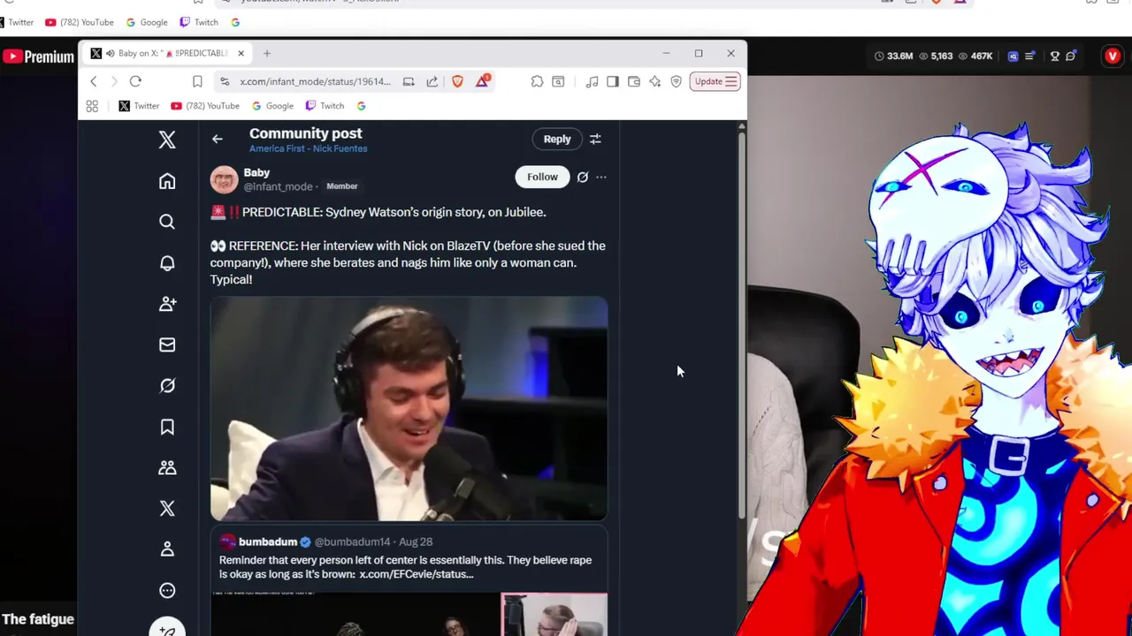Open bumbadum quoted post author
This screenshot has width=1132, height=636.
(x=268, y=541)
